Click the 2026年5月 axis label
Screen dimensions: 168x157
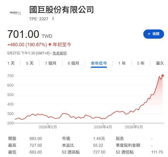pyautogui.click(x=134, y=127)
